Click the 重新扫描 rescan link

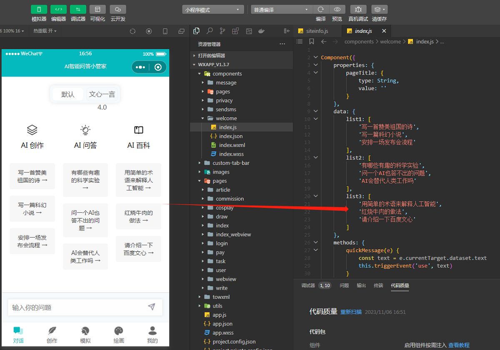351,312
